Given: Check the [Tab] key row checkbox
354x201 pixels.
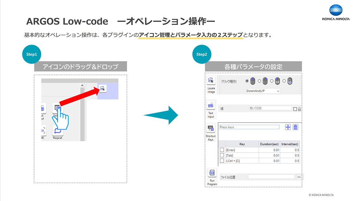Looking at the screenshot, I should point(222,155).
